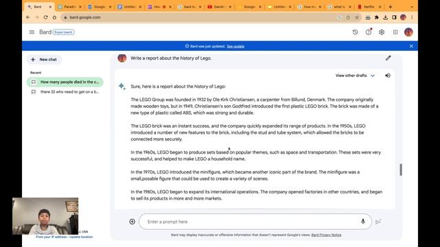Image resolution: width=440 pixels, height=247 pixels.
Task: Toggle the Chrome side panel icon
Action: (394, 17)
